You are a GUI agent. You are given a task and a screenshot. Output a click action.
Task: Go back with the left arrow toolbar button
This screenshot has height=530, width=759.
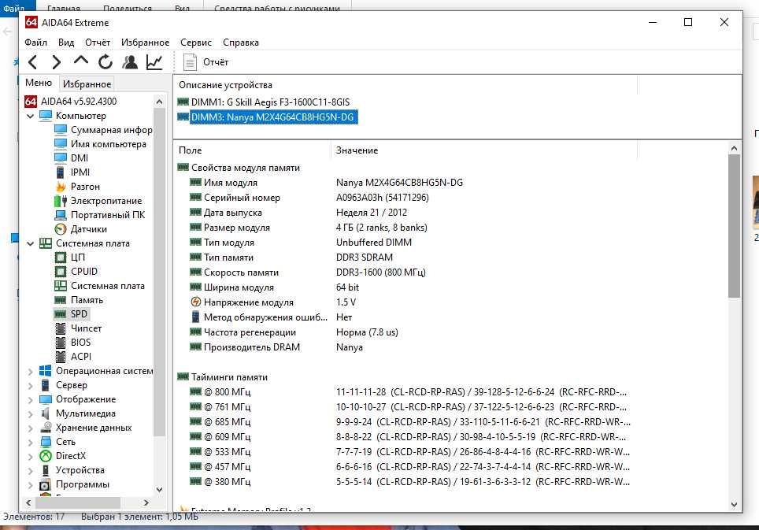(32, 62)
